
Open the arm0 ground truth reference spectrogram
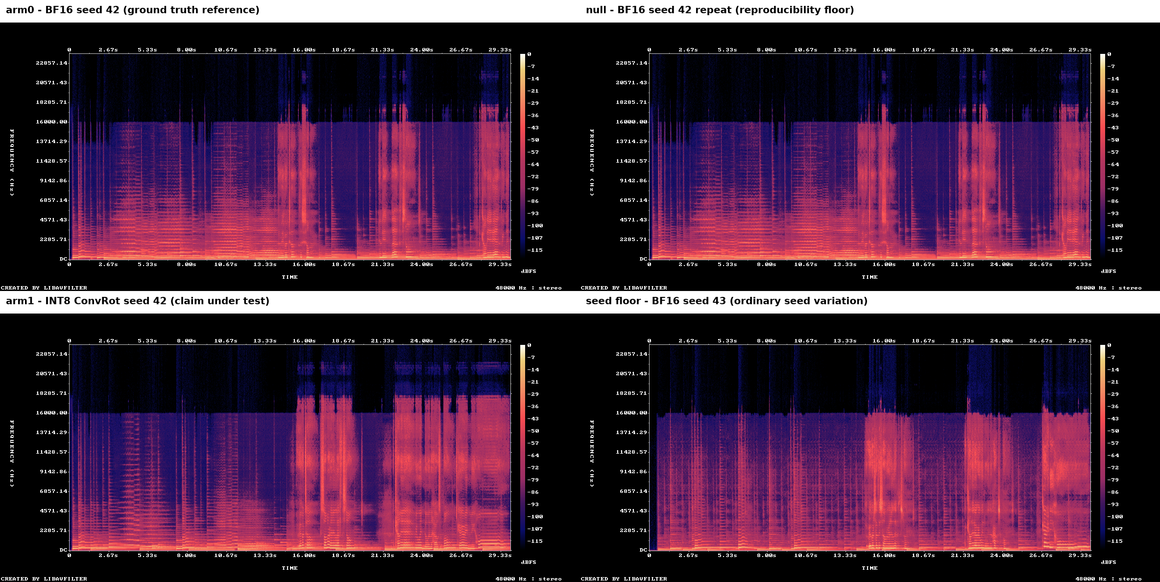[290, 156]
